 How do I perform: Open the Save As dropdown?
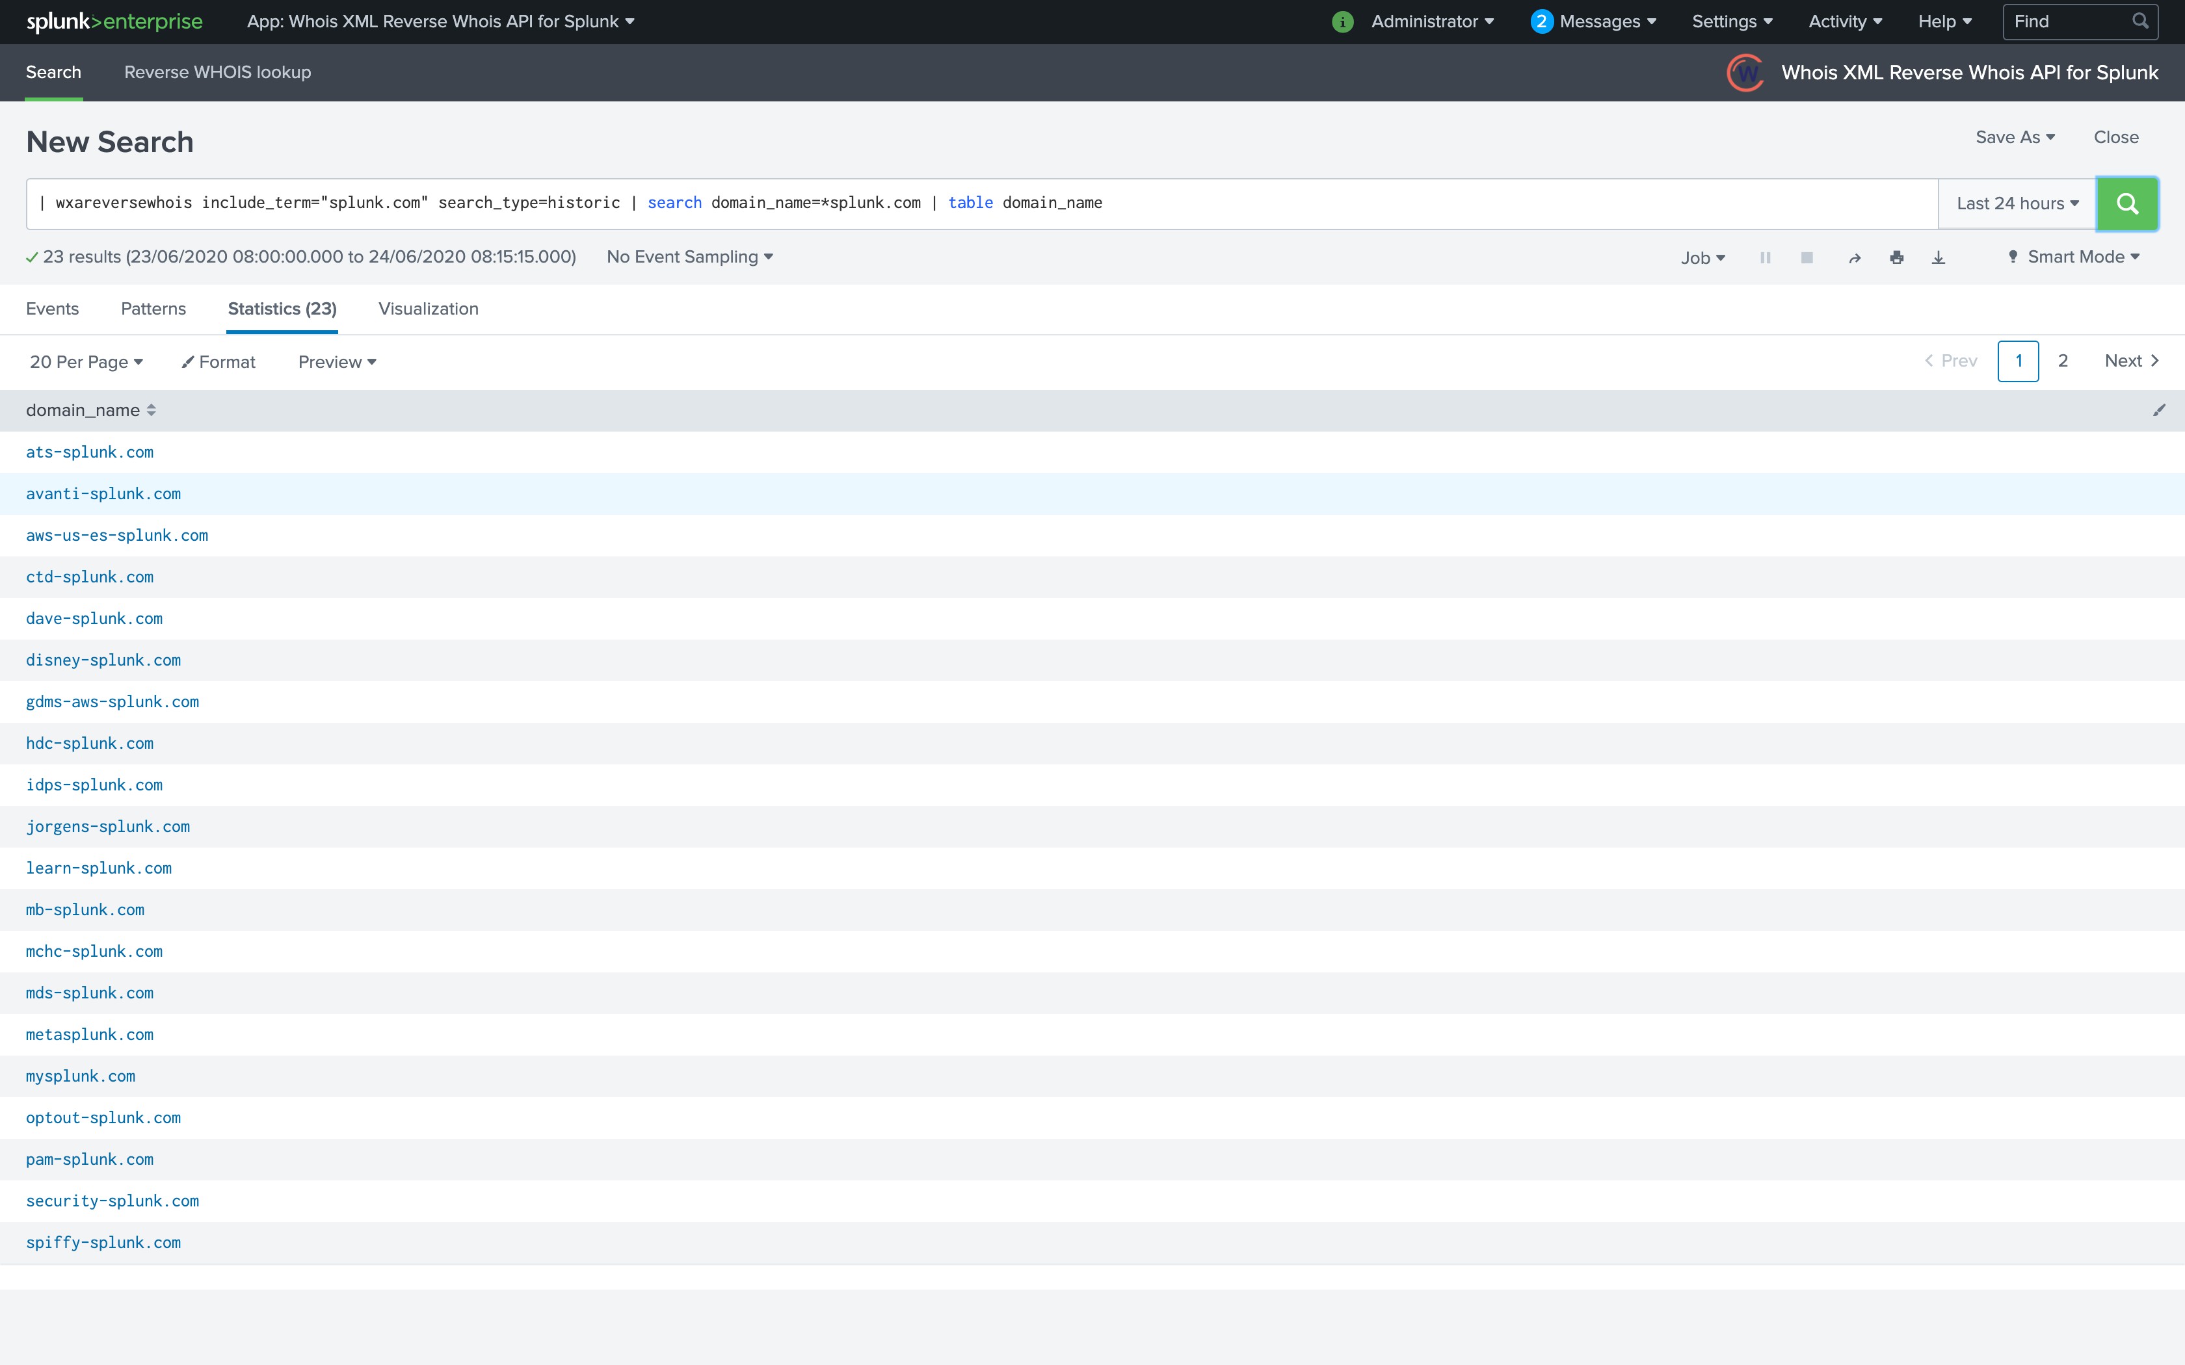(x=2015, y=137)
